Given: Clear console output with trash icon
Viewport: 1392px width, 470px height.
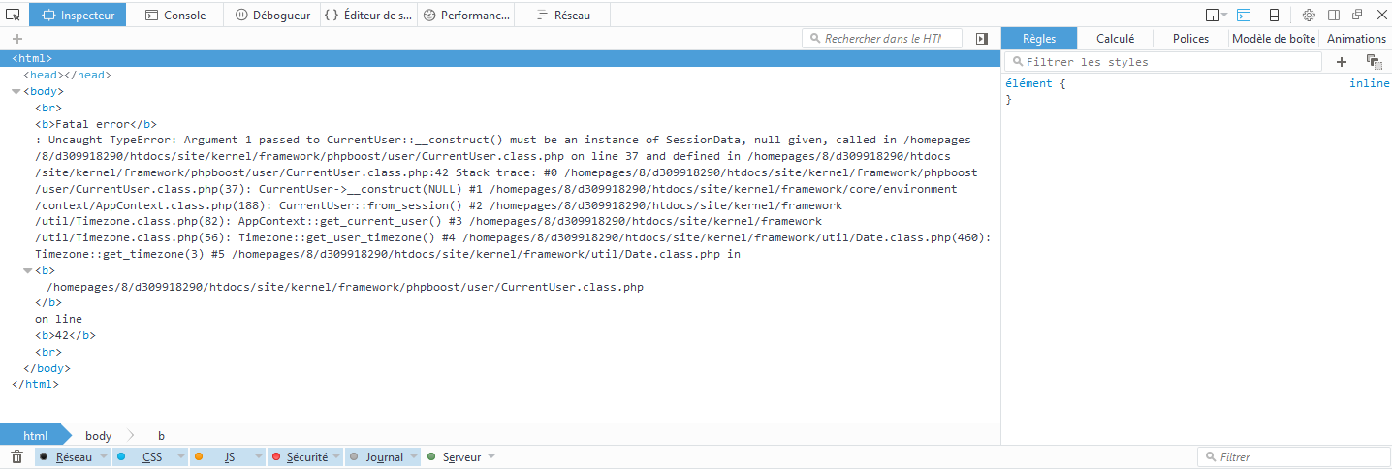Looking at the screenshot, I should coord(16,456).
